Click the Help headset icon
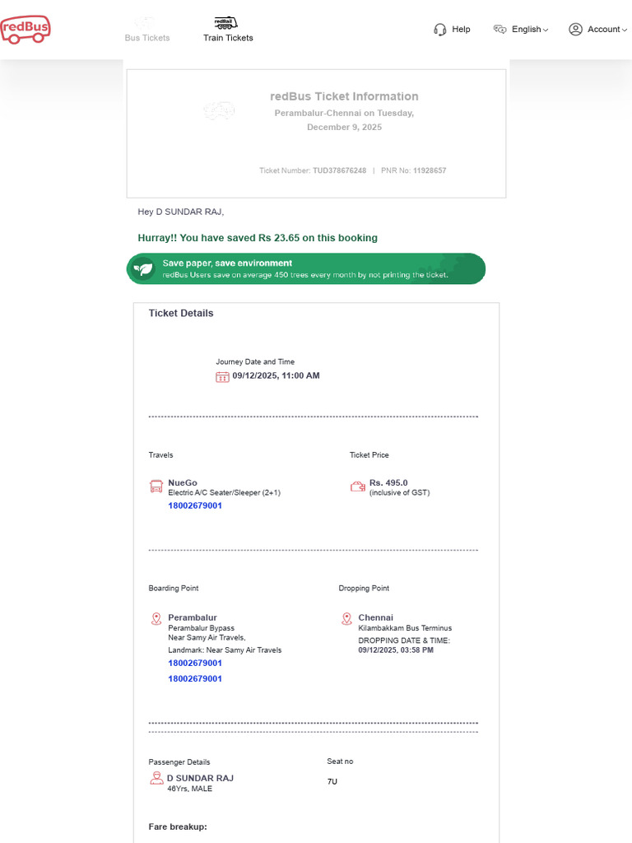 [x=439, y=30]
